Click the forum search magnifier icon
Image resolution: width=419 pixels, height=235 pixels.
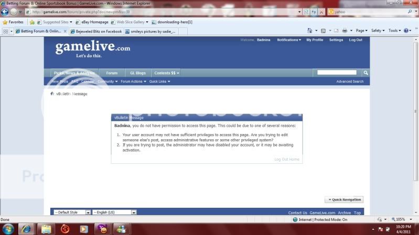click(366, 73)
